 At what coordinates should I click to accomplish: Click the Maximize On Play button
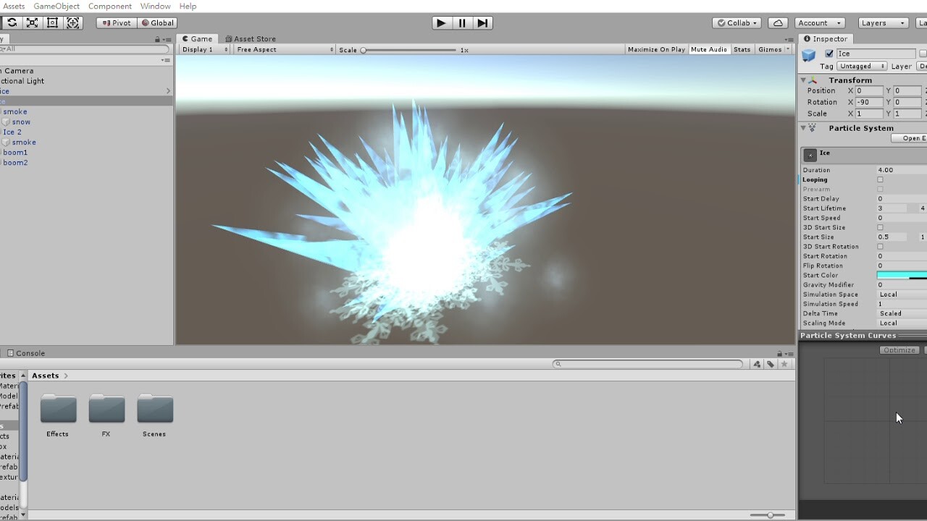[x=655, y=49]
